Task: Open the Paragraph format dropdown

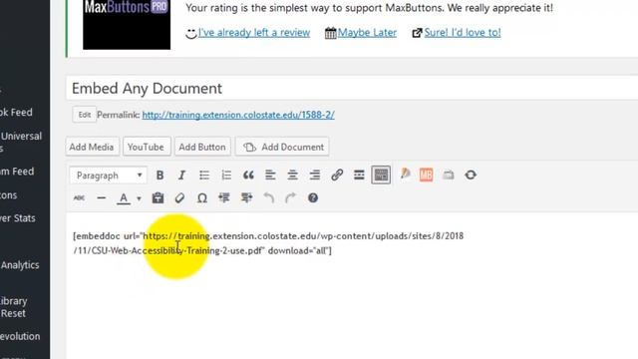Action: click(109, 176)
